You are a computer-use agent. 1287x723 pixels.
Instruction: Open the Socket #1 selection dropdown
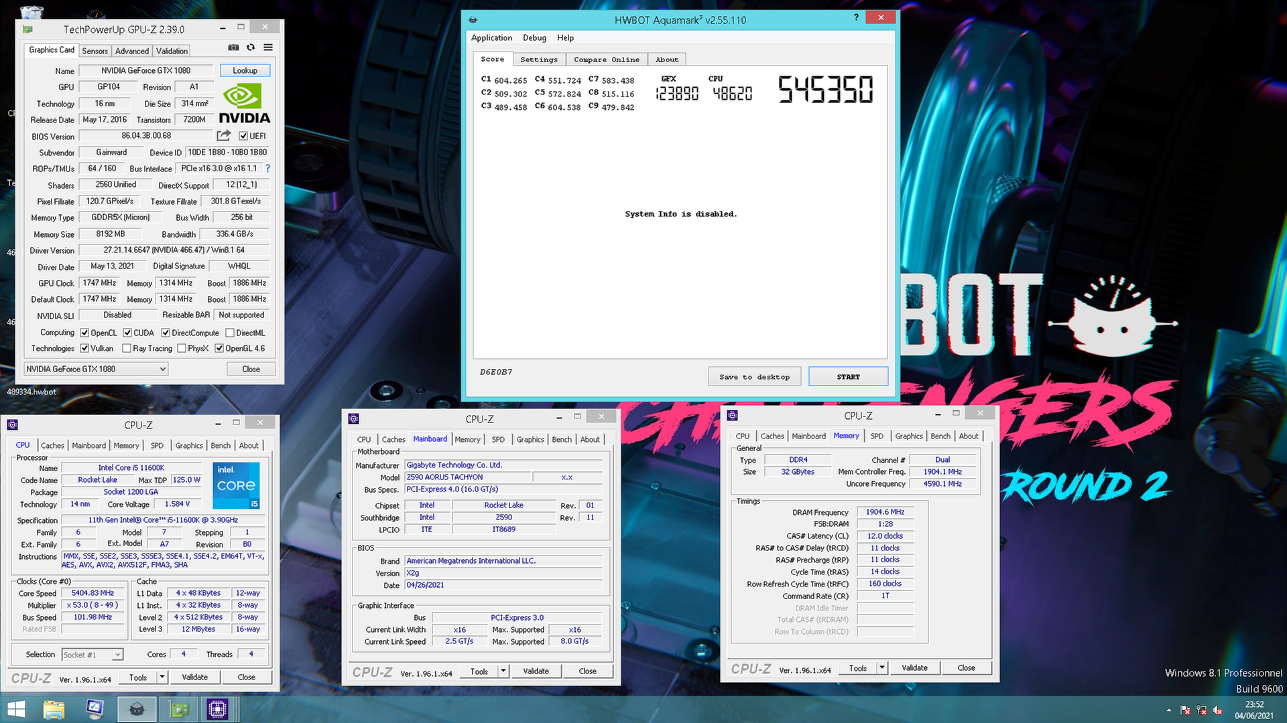(x=93, y=655)
